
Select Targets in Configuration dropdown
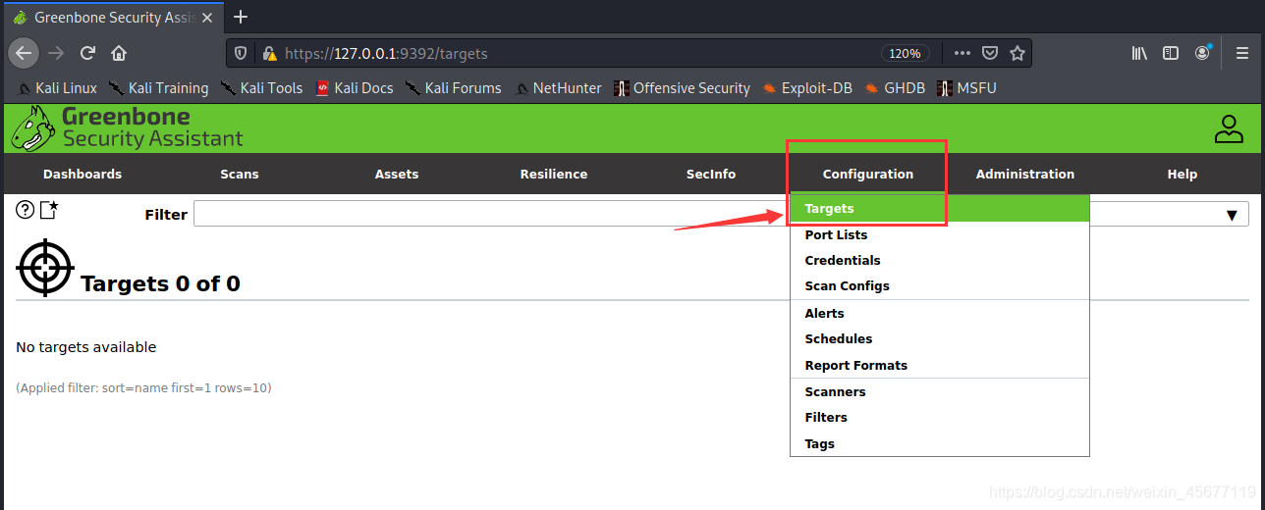pos(940,208)
